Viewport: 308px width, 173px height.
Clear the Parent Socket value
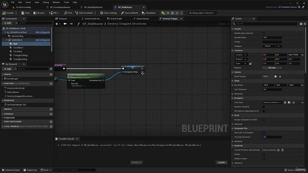point(280,76)
